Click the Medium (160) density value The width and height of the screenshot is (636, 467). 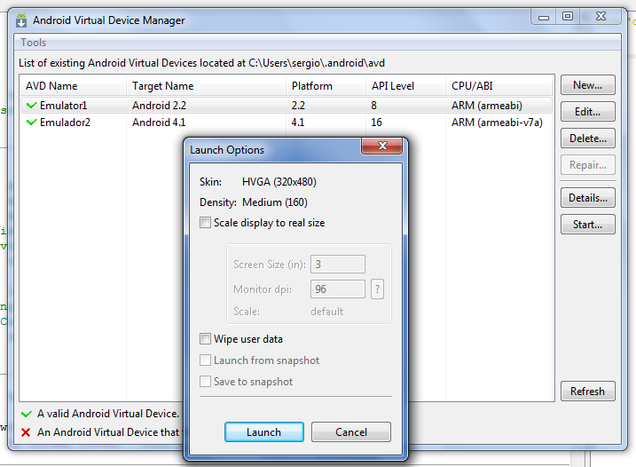coord(275,202)
